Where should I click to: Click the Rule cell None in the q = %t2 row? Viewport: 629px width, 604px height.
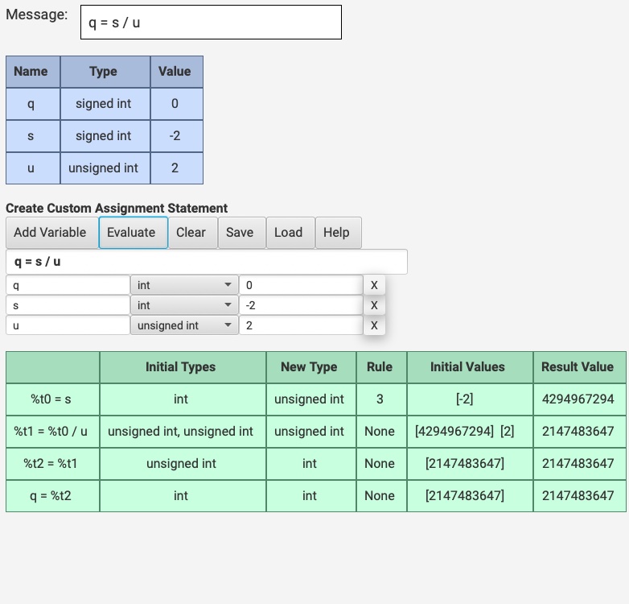point(381,495)
